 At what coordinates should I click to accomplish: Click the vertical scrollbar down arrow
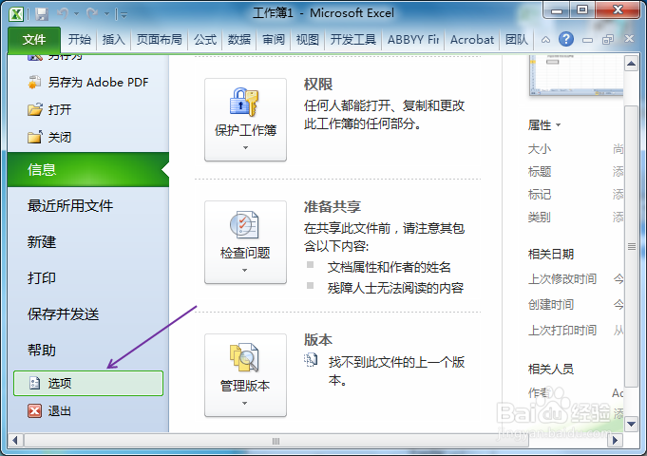click(631, 424)
